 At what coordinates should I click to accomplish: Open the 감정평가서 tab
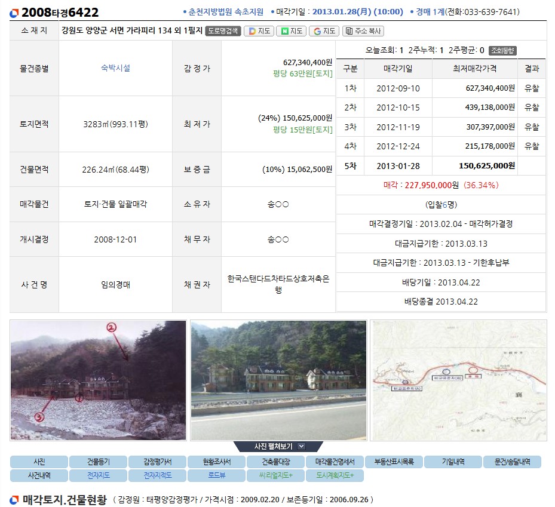click(157, 462)
